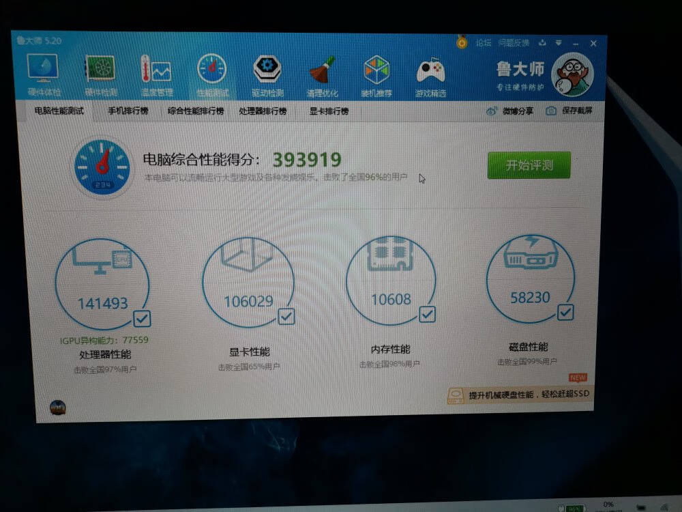
Task: Open the 论坛 forum link
Action: [483, 42]
